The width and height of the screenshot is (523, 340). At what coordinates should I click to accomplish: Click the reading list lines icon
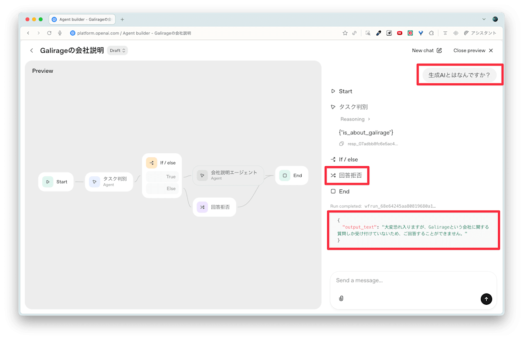[445, 33]
